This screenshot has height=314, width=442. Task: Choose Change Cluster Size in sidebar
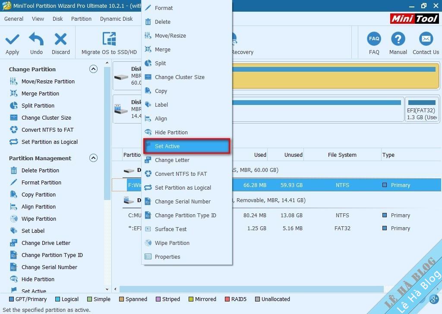[x=40, y=118]
